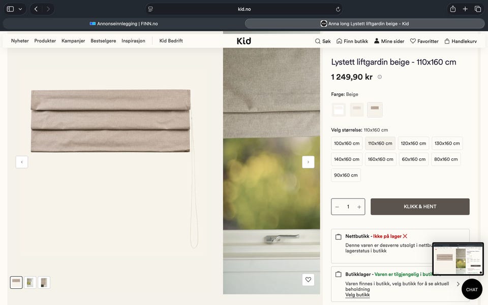Open Favoritter heart in header
The height and width of the screenshot is (305, 488).
coord(413,41)
